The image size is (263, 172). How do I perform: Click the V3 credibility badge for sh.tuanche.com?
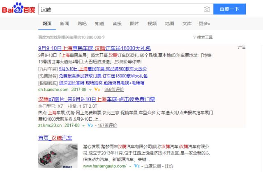coord(97,89)
